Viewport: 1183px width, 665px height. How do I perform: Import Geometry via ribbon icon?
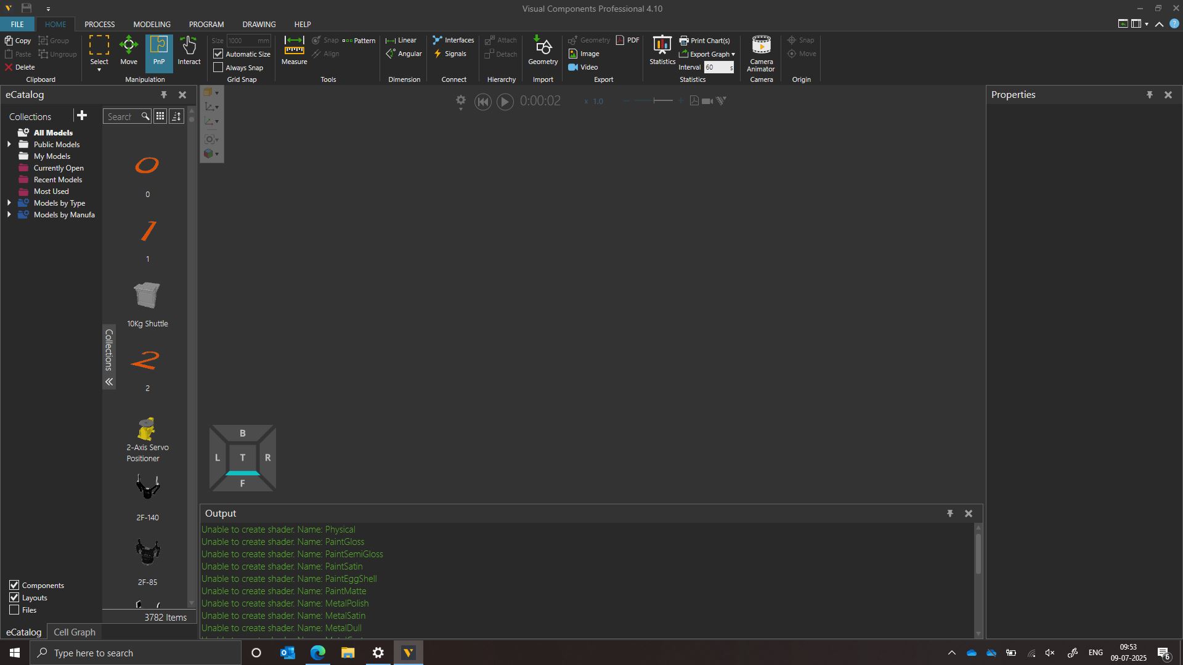543,51
